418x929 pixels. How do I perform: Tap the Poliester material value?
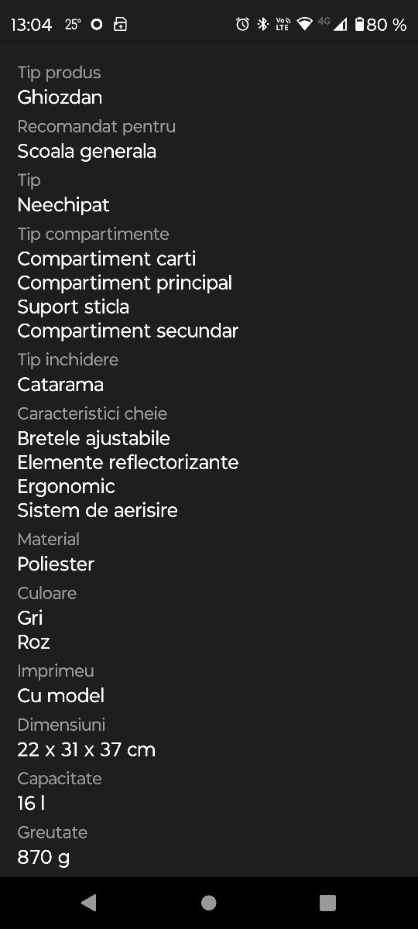click(x=56, y=564)
